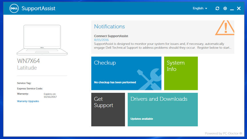Open the Connect SupportAssist notification

pyautogui.click(x=111, y=36)
